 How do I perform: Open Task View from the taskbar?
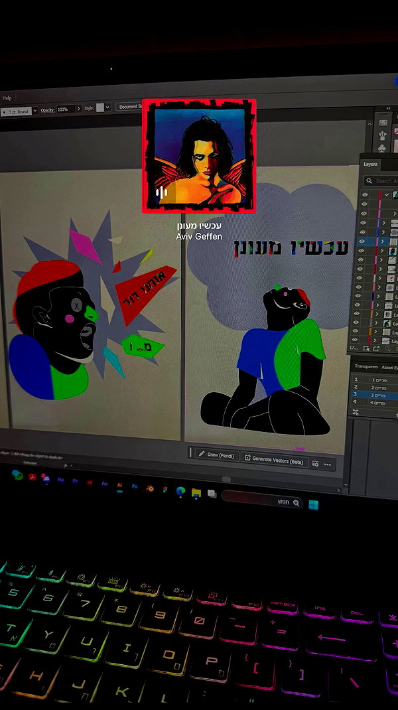click(212, 494)
